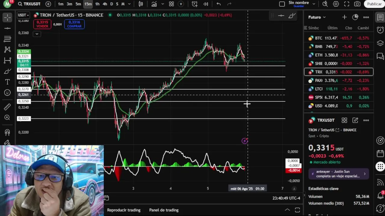Select the trend line drawing tool
Screen dimensions: 385x216
pyautogui.click(x=8, y=28)
